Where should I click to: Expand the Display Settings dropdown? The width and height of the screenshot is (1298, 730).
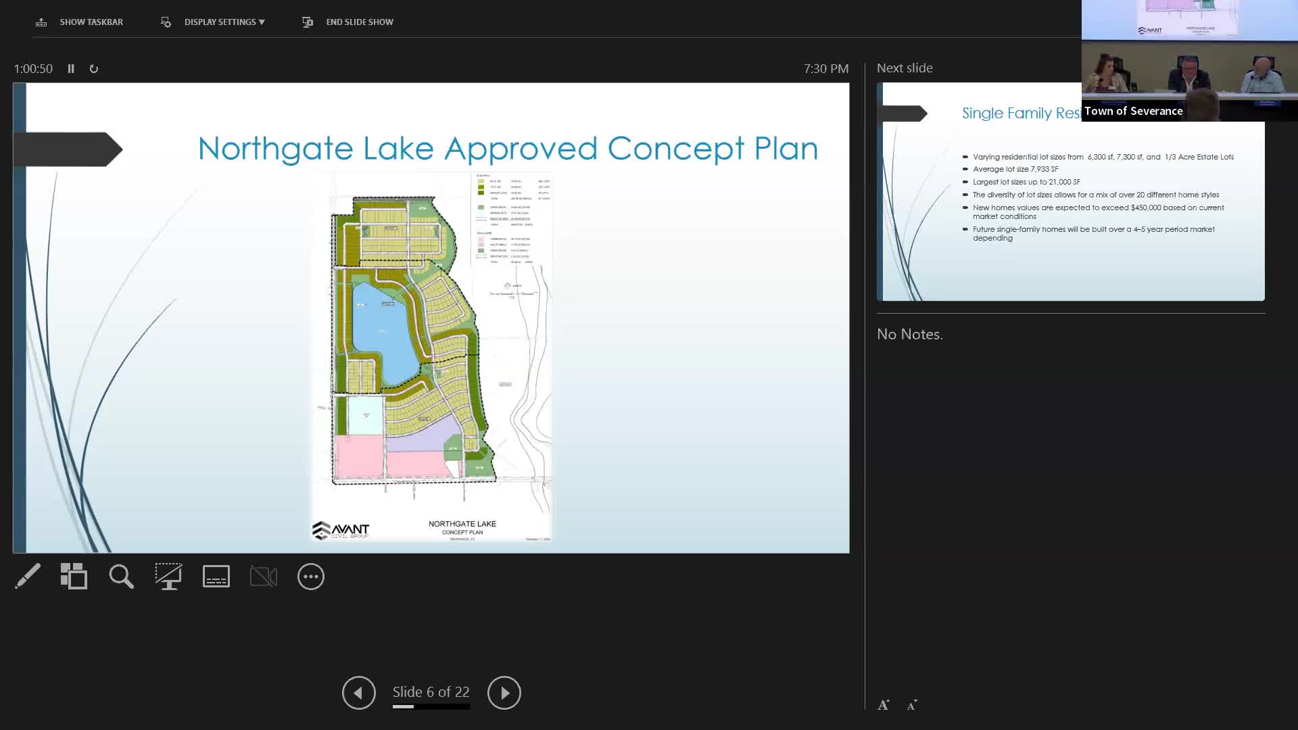(224, 22)
